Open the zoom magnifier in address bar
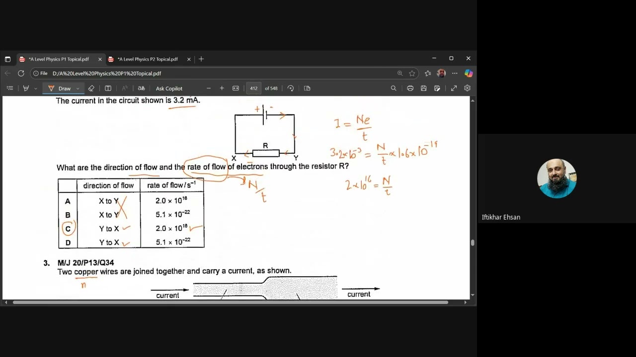 (x=400, y=73)
